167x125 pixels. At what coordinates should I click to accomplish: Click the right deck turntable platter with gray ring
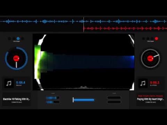pos(150,58)
